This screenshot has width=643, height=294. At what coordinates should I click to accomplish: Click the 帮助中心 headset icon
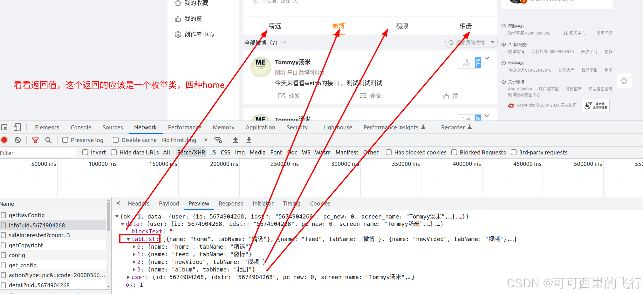tap(503, 26)
